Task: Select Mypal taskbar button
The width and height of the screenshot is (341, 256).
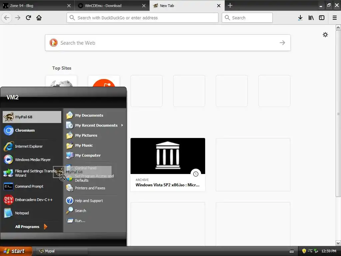Action: 62,251
